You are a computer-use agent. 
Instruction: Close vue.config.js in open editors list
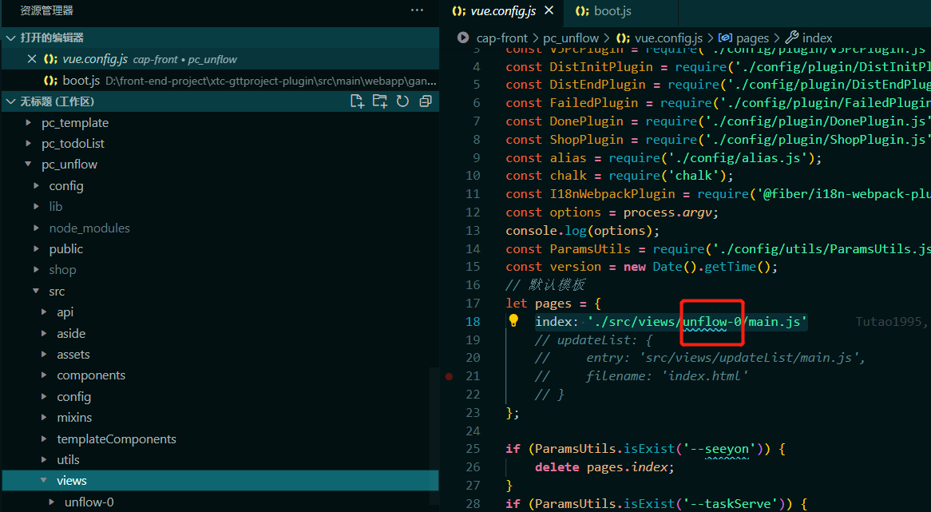coord(32,59)
